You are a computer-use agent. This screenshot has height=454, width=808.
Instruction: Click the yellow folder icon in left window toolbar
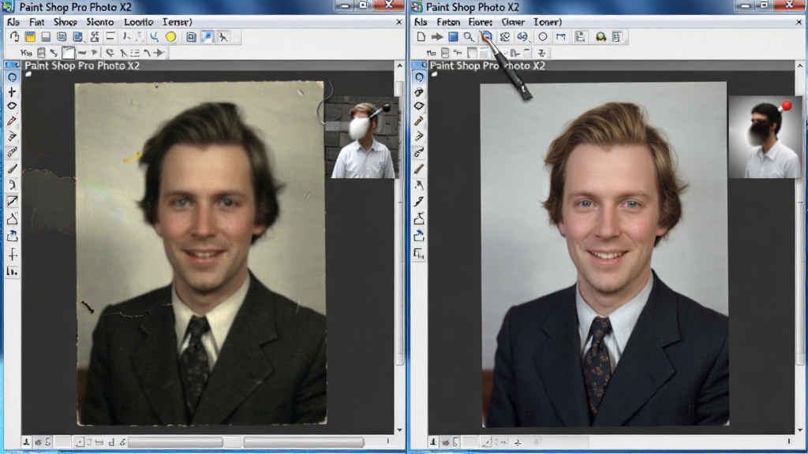(x=31, y=37)
